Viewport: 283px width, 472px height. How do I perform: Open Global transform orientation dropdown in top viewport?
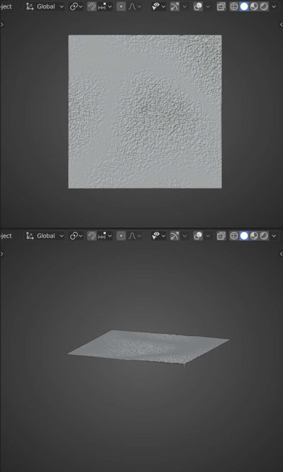pos(45,6)
